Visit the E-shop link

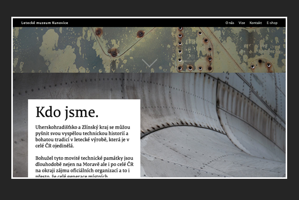(x=272, y=23)
